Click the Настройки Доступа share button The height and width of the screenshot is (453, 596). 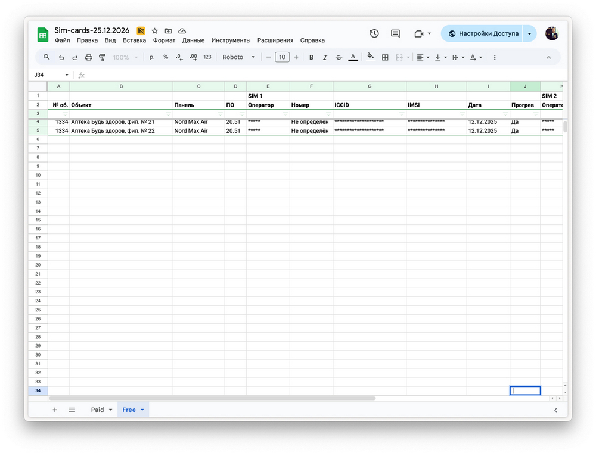coord(483,34)
